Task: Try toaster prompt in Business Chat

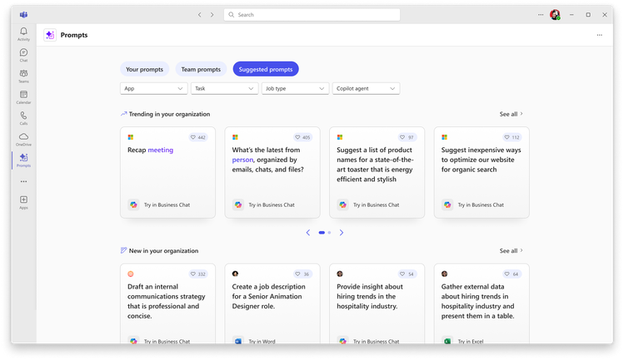Action: click(369, 205)
